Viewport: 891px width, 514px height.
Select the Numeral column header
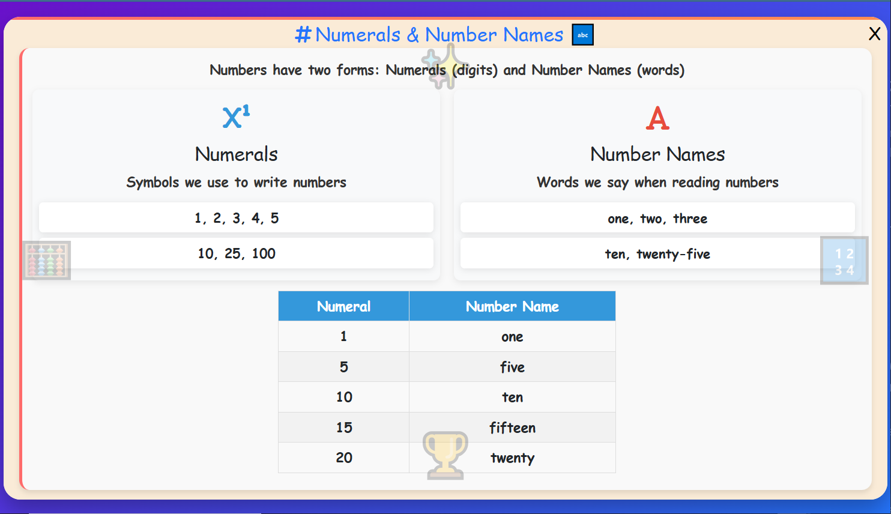click(343, 306)
